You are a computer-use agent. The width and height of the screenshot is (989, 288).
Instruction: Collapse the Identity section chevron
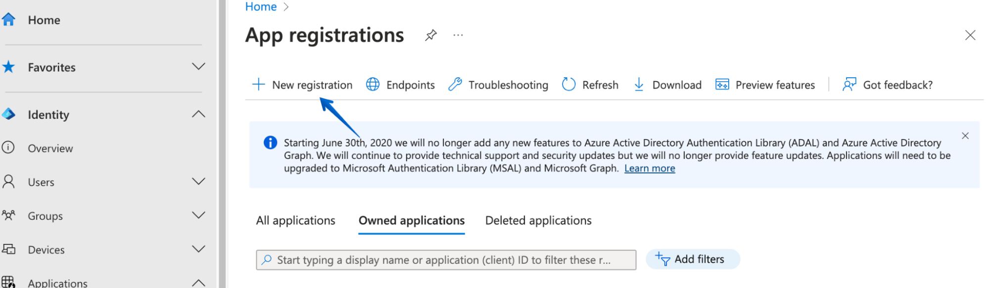pos(198,114)
